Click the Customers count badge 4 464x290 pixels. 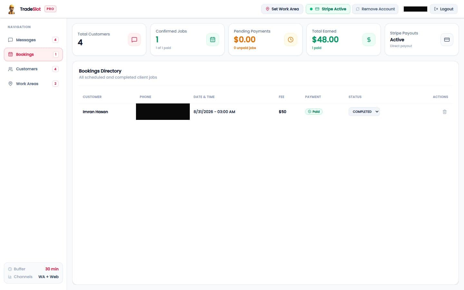point(55,69)
